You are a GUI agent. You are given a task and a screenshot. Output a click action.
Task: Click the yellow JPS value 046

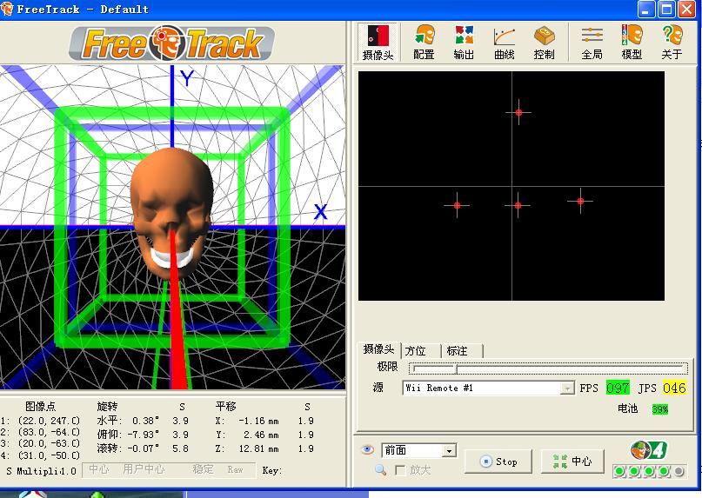point(674,388)
